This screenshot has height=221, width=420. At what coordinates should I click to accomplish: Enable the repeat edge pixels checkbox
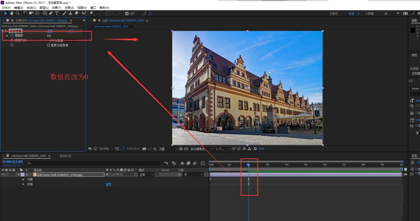coord(48,45)
